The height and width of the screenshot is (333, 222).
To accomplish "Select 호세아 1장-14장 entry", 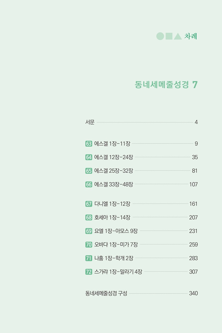I will [141, 217].
